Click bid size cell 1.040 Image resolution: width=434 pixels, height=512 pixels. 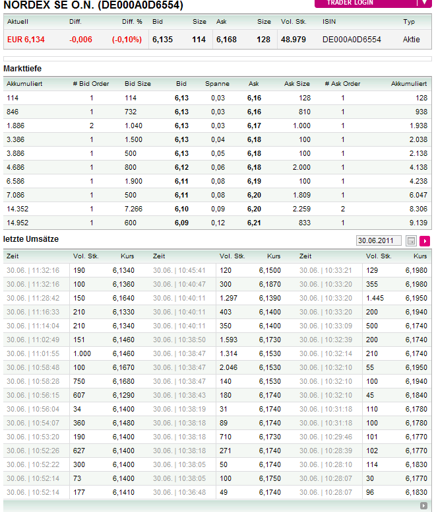[x=133, y=126]
